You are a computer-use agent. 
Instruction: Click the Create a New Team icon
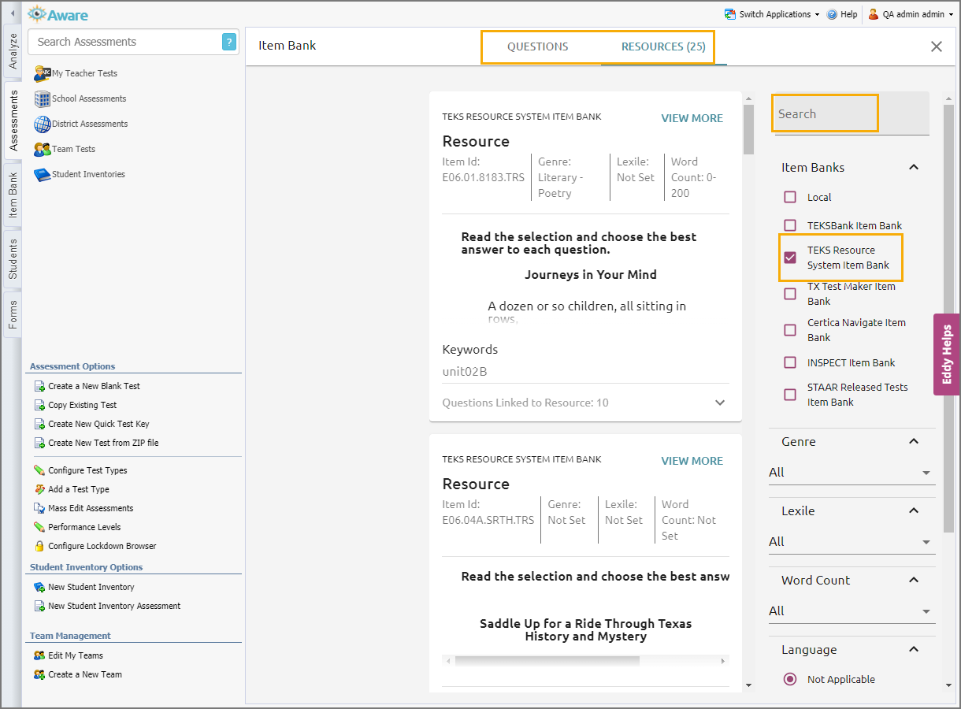click(x=39, y=674)
